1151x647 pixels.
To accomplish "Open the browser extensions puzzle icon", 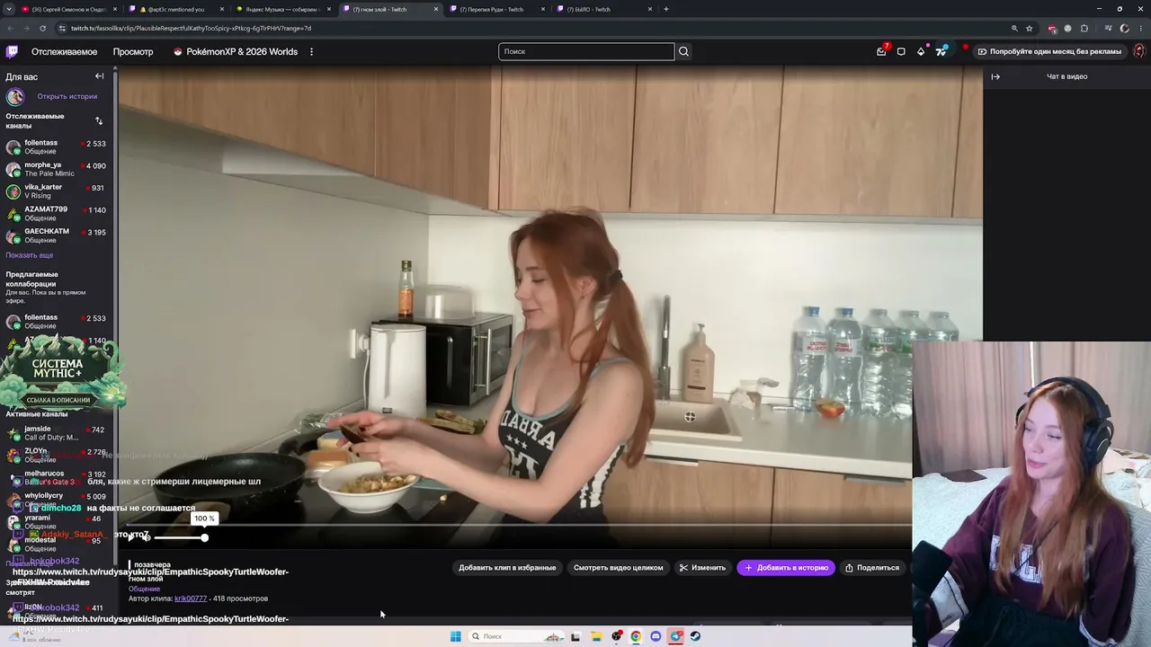I will [x=1084, y=28].
